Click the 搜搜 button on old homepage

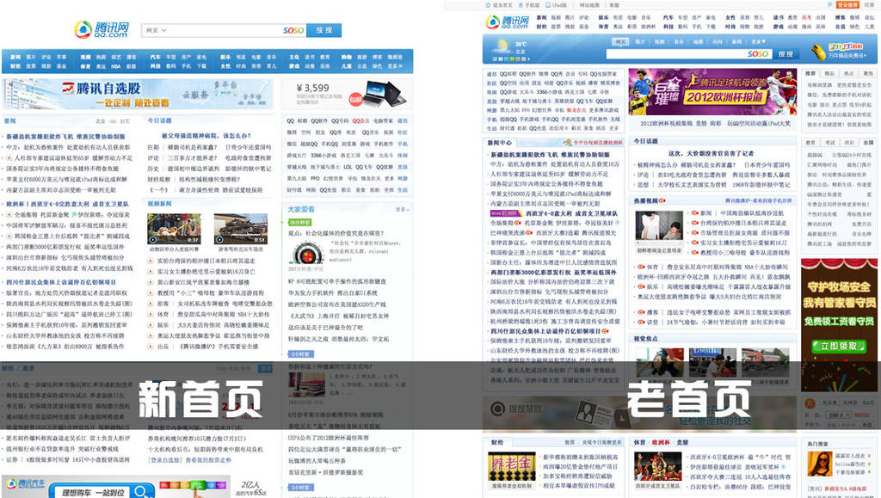(786, 54)
